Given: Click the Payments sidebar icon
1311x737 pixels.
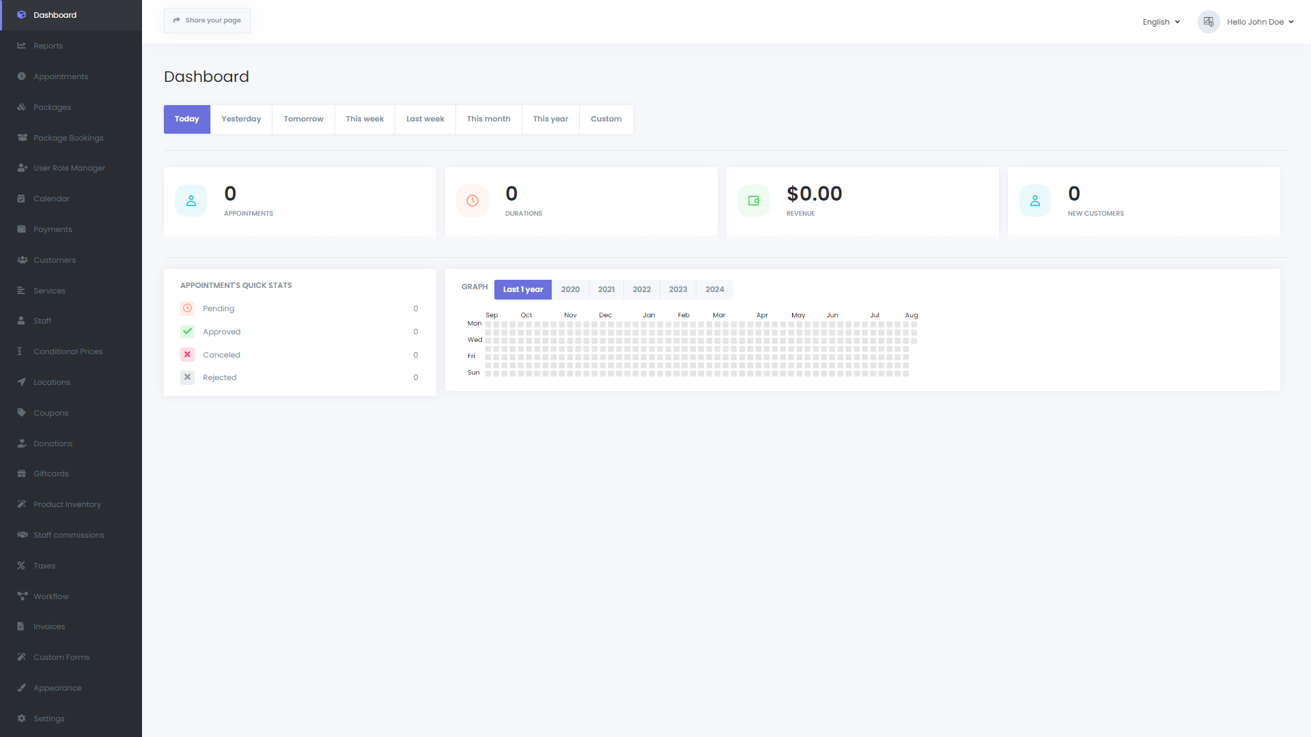Looking at the screenshot, I should [x=23, y=229].
